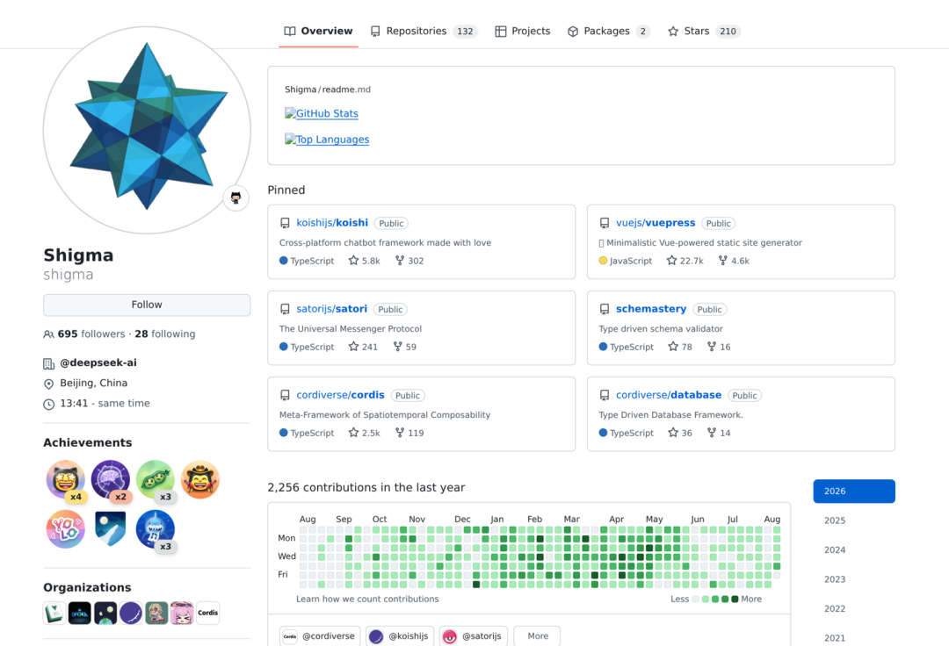Image resolution: width=949 pixels, height=646 pixels.
Task: View database repo stargazers count 36
Action: tap(679, 433)
